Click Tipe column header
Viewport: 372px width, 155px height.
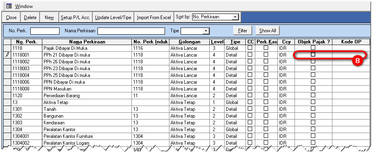tap(235, 42)
